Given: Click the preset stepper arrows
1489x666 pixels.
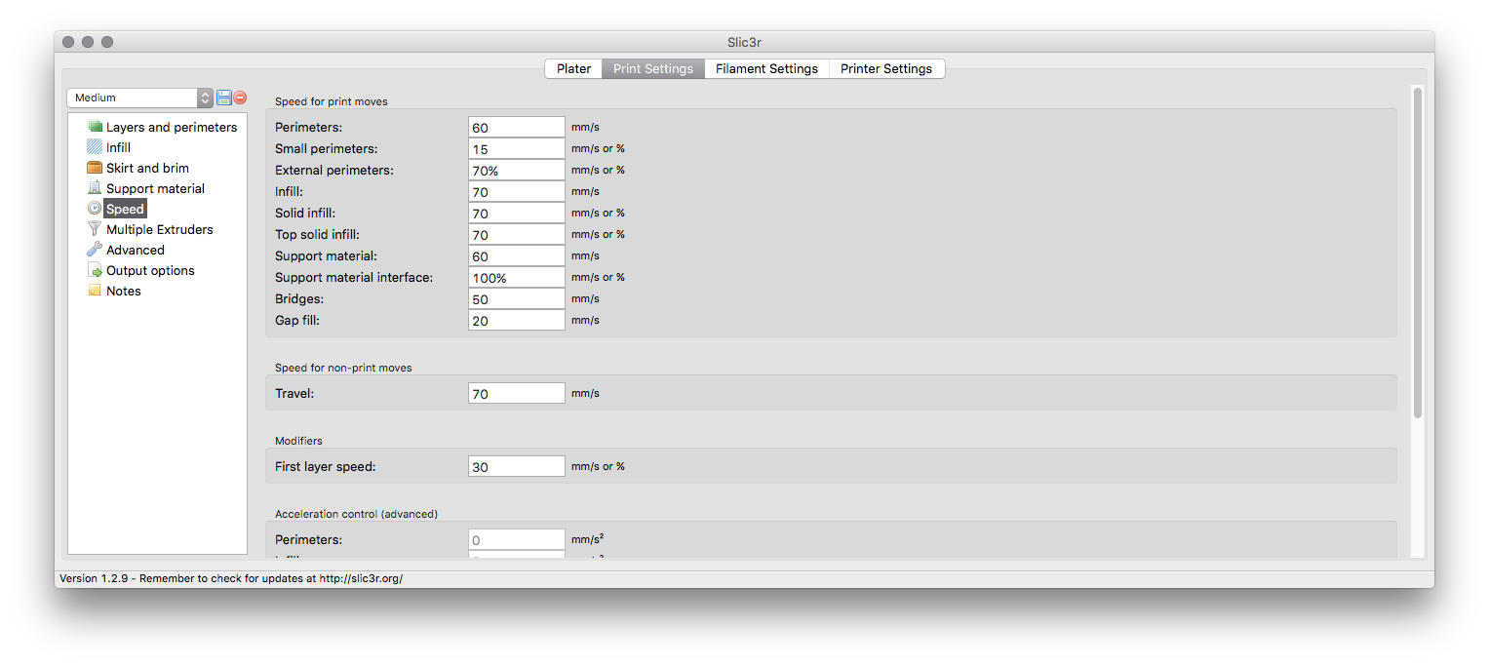Looking at the screenshot, I should tap(204, 98).
